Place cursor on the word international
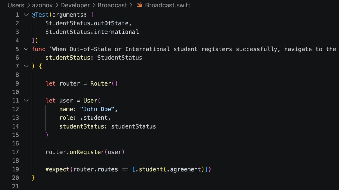Image resolution: width=339 pixels, height=190 pixels. point(116,32)
